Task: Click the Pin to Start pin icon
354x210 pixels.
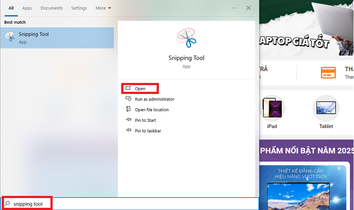Action: (128, 120)
